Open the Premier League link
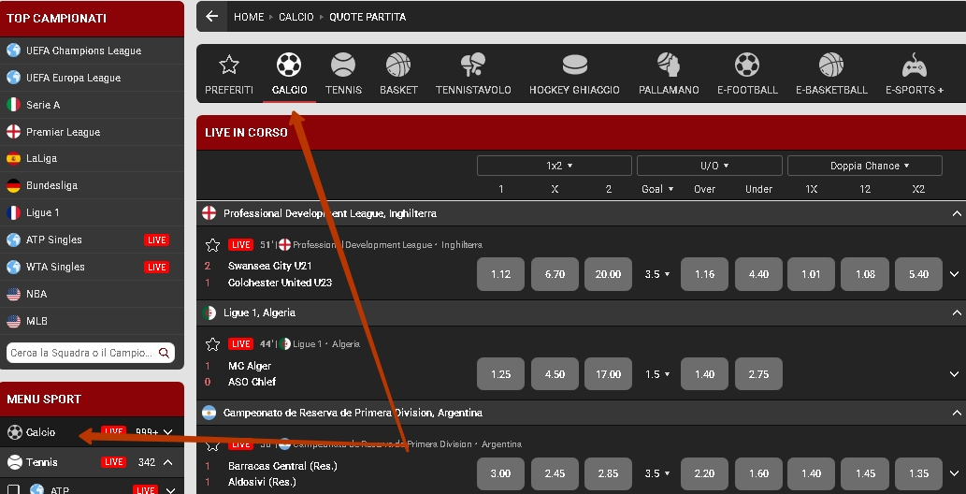This screenshot has width=966, height=494. (63, 132)
